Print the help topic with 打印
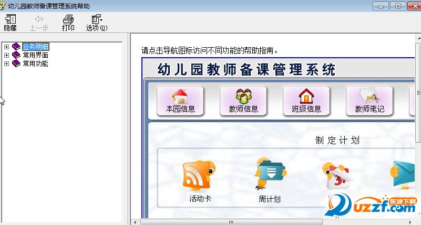 point(68,23)
